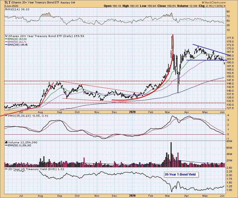Click the volume bars icon beside Volume label
Image resolution: width=238 pixels, height=198 pixels.
6,142
